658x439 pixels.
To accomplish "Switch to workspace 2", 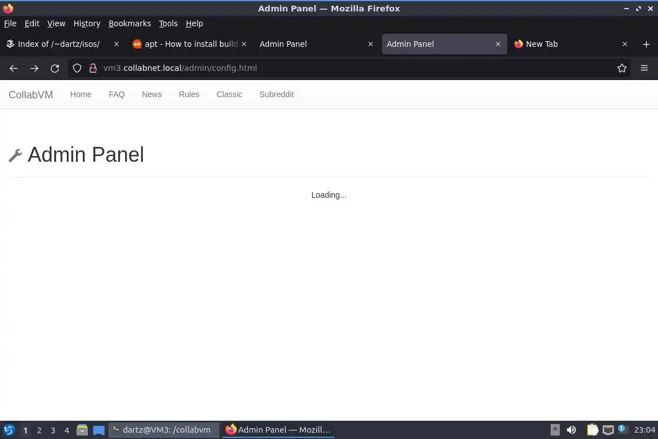I will pos(39,430).
